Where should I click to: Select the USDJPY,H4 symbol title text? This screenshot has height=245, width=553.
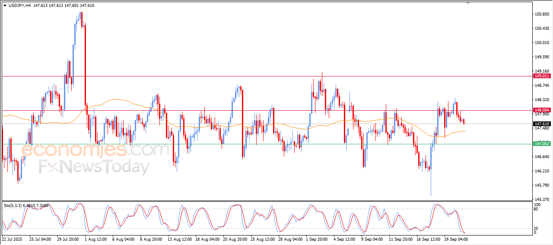coord(19,5)
